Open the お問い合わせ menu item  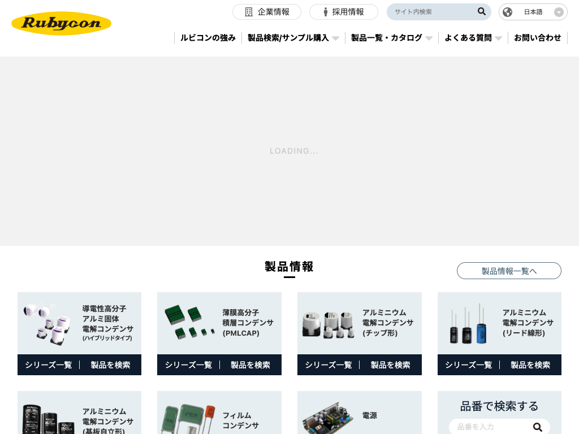(537, 38)
